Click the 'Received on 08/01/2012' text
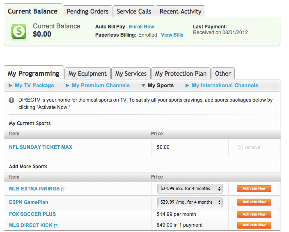The height and width of the screenshot is (232, 289). (220, 32)
